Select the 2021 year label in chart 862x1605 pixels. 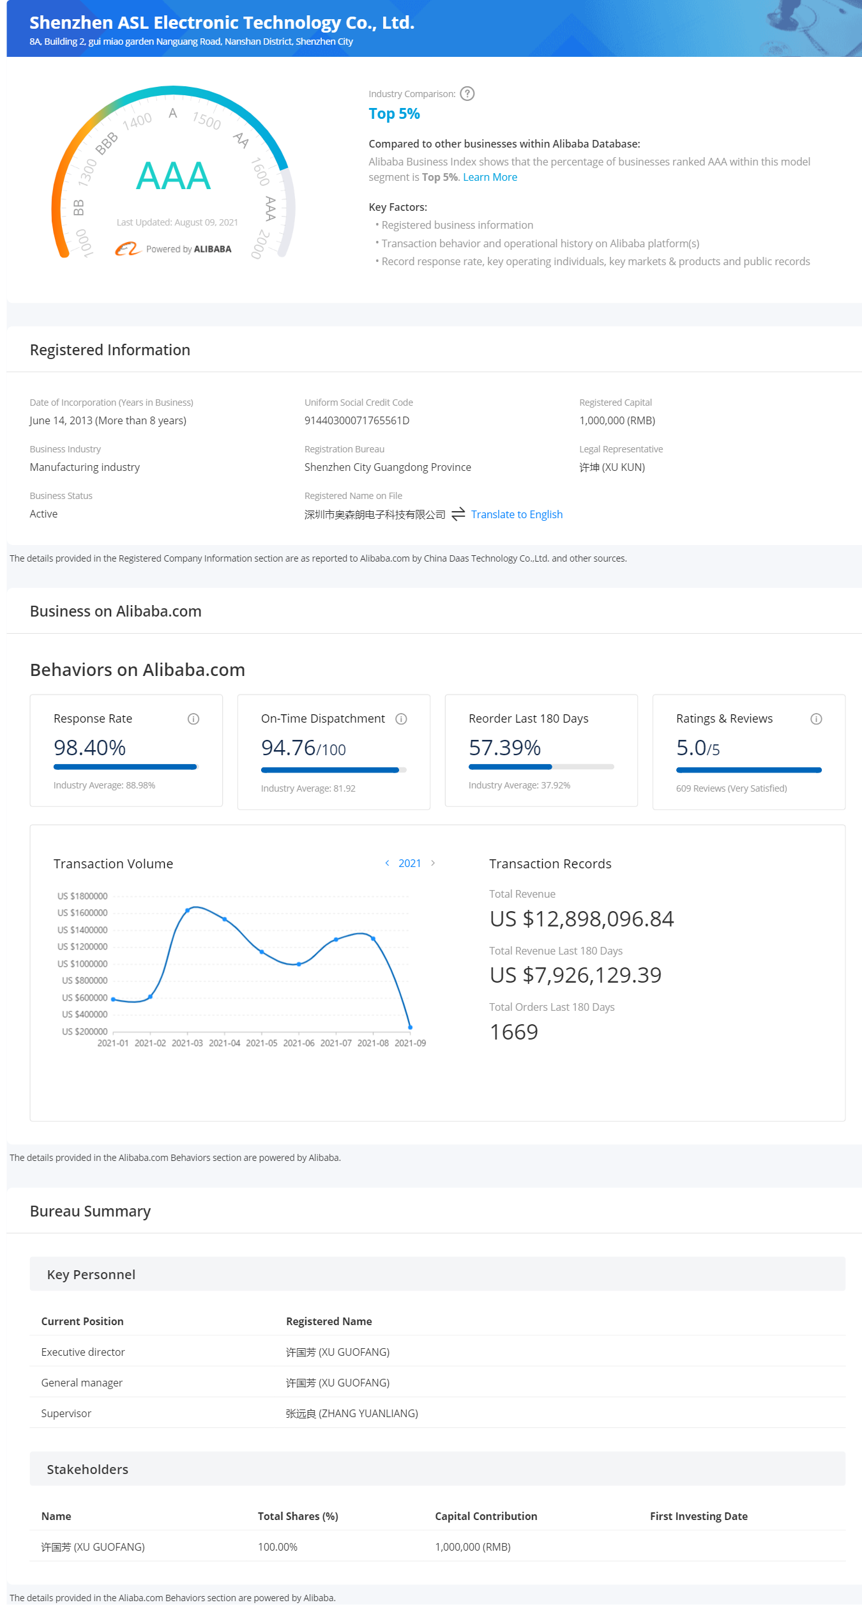click(x=409, y=863)
